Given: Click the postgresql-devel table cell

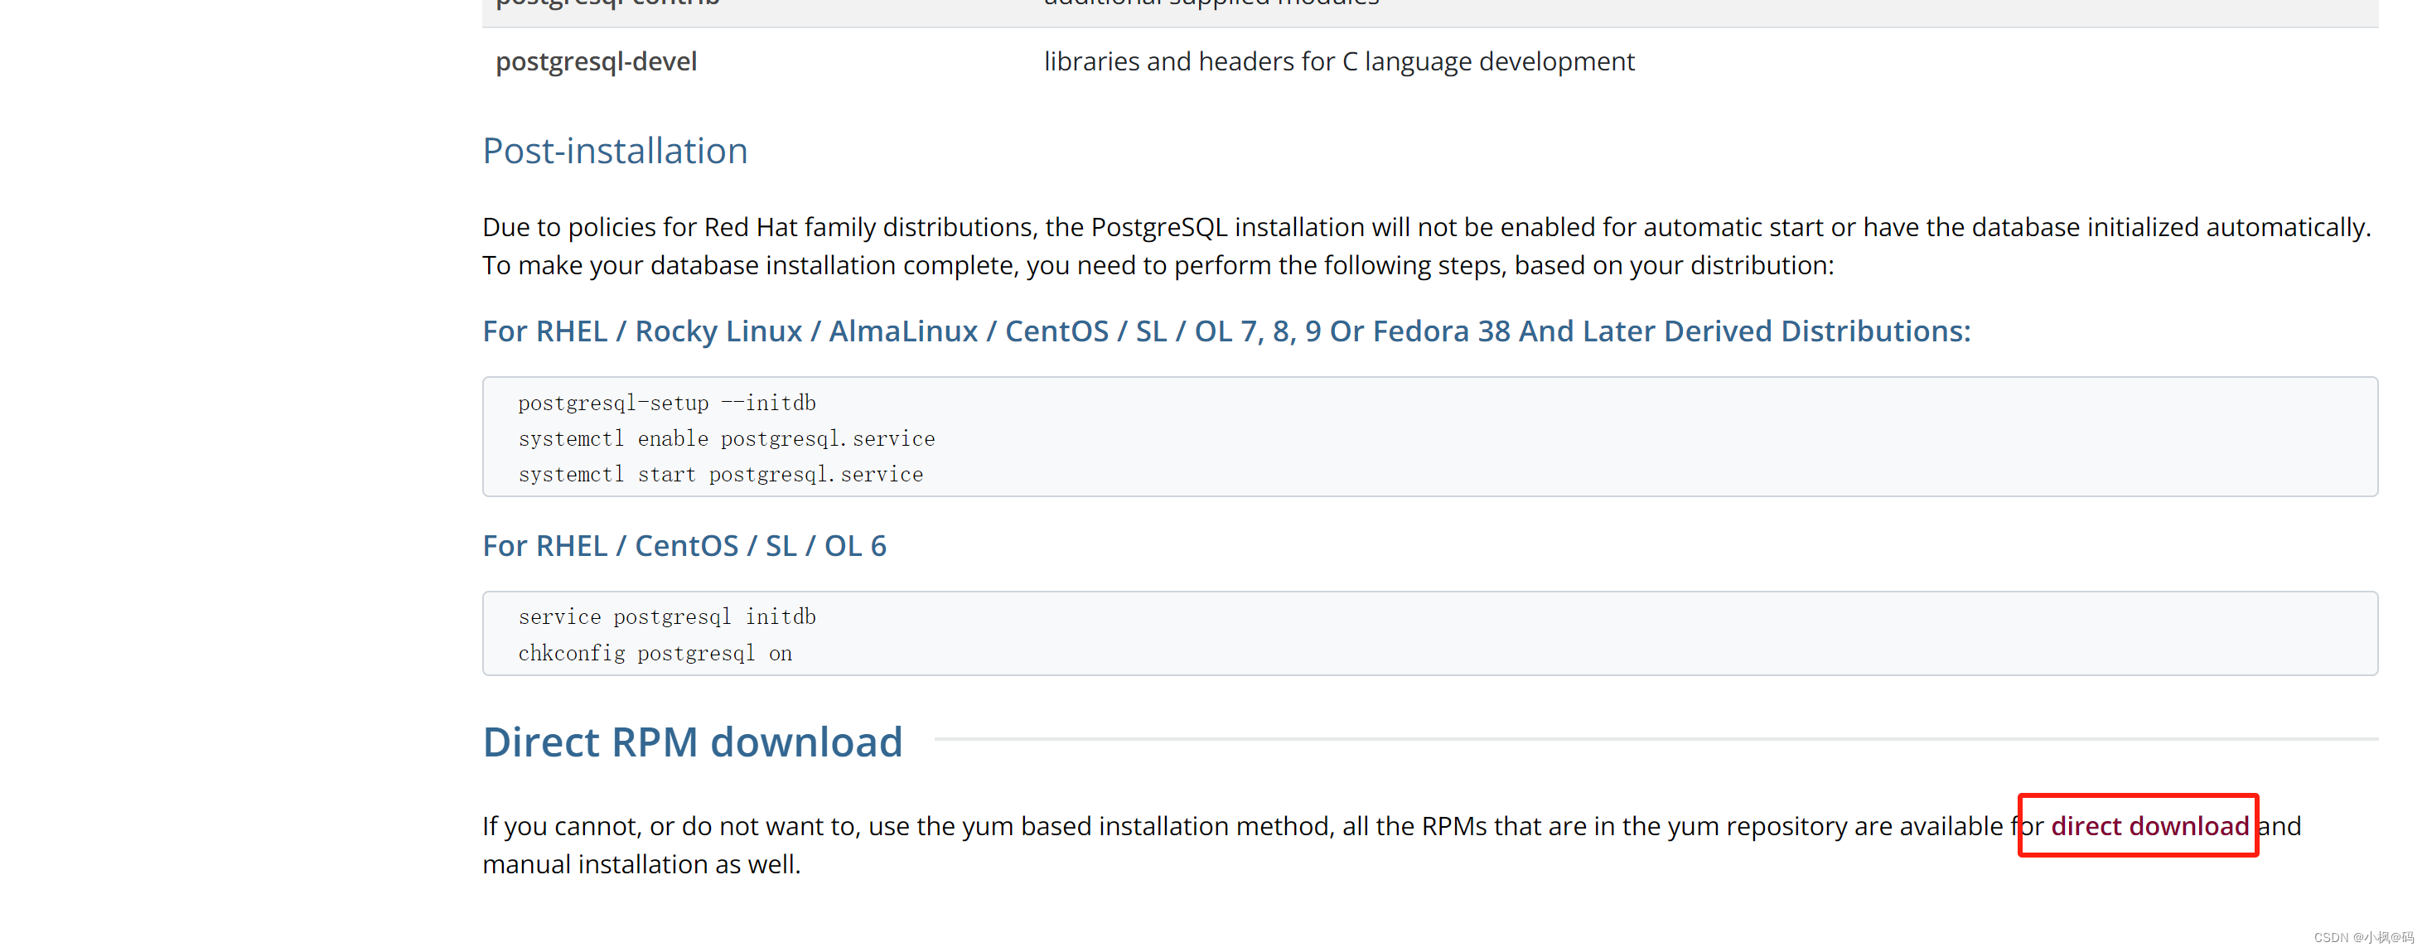Looking at the screenshot, I should [596, 62].
